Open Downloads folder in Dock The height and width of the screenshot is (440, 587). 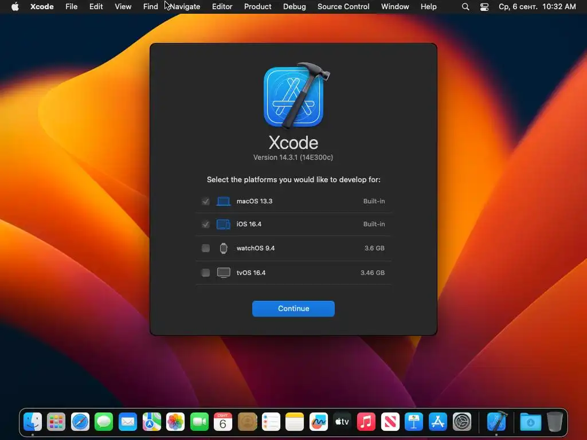click(530, 422)
